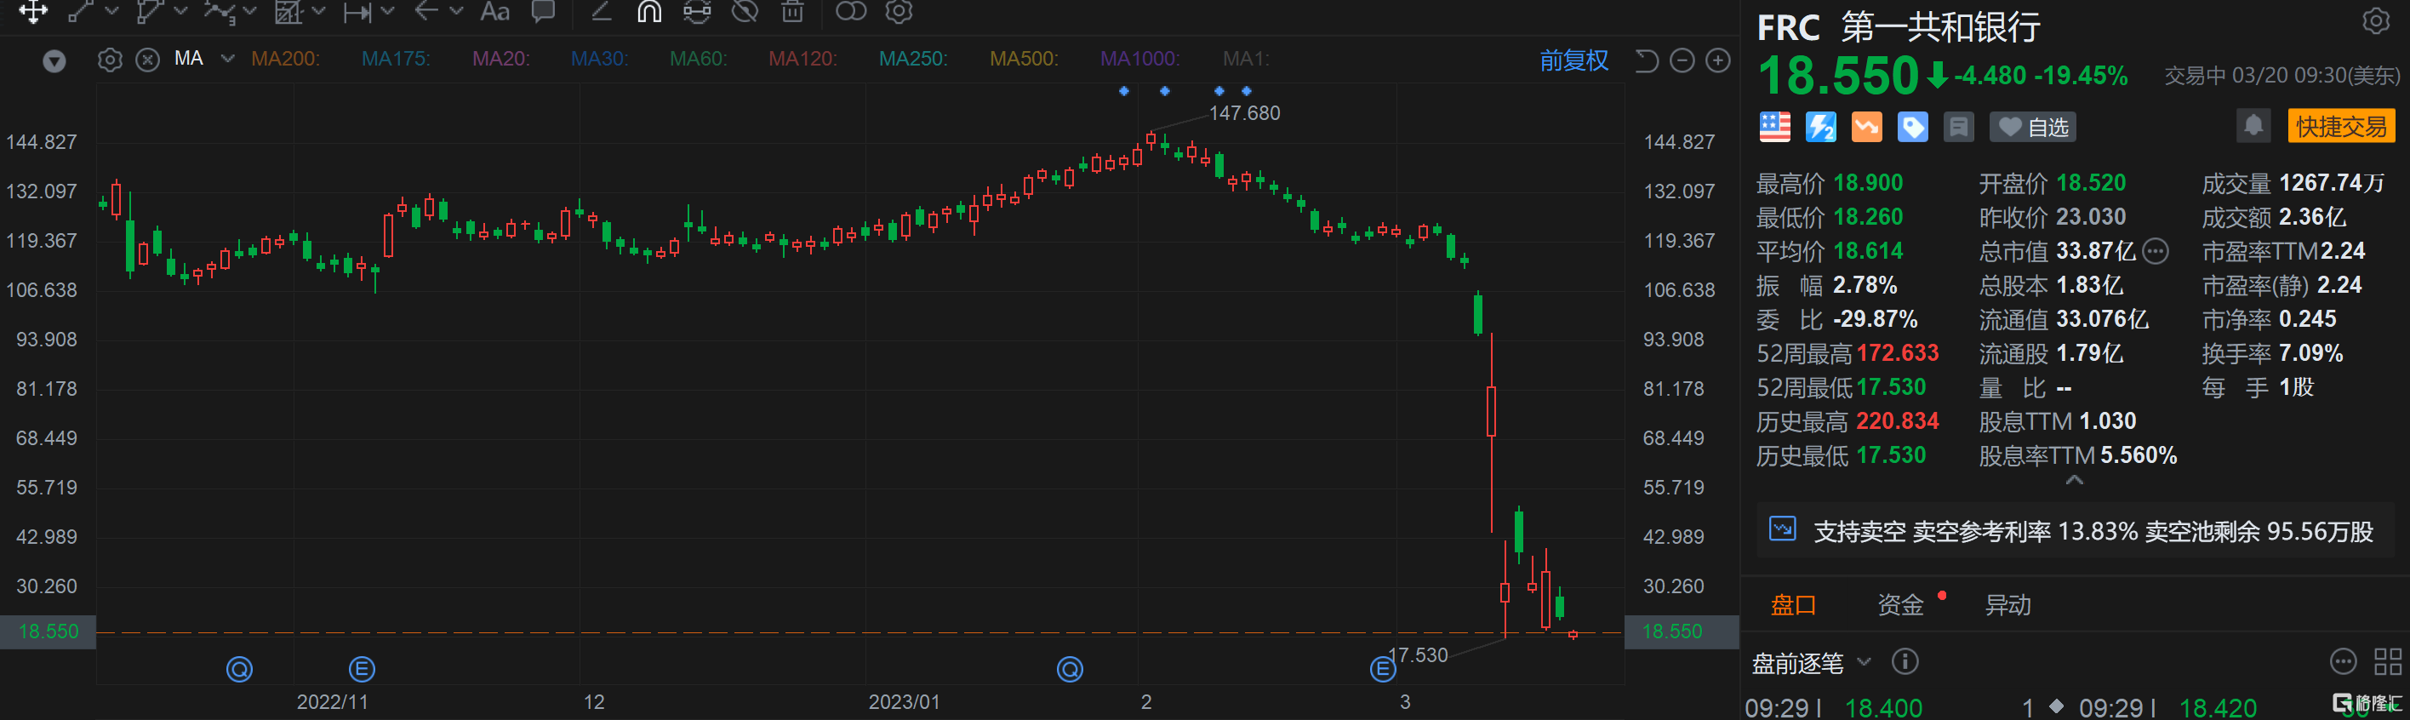Delete all drawings with trash icon
2410x720 pixels.
click(792, 11)
